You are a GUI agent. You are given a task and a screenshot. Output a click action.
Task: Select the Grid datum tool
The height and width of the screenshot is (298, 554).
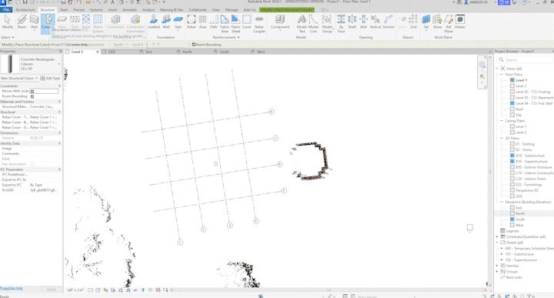coord(413,22)
